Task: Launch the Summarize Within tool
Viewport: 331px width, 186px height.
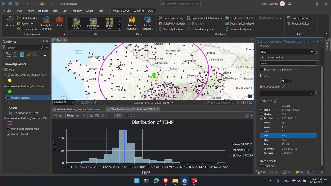Action: (93, 24)
